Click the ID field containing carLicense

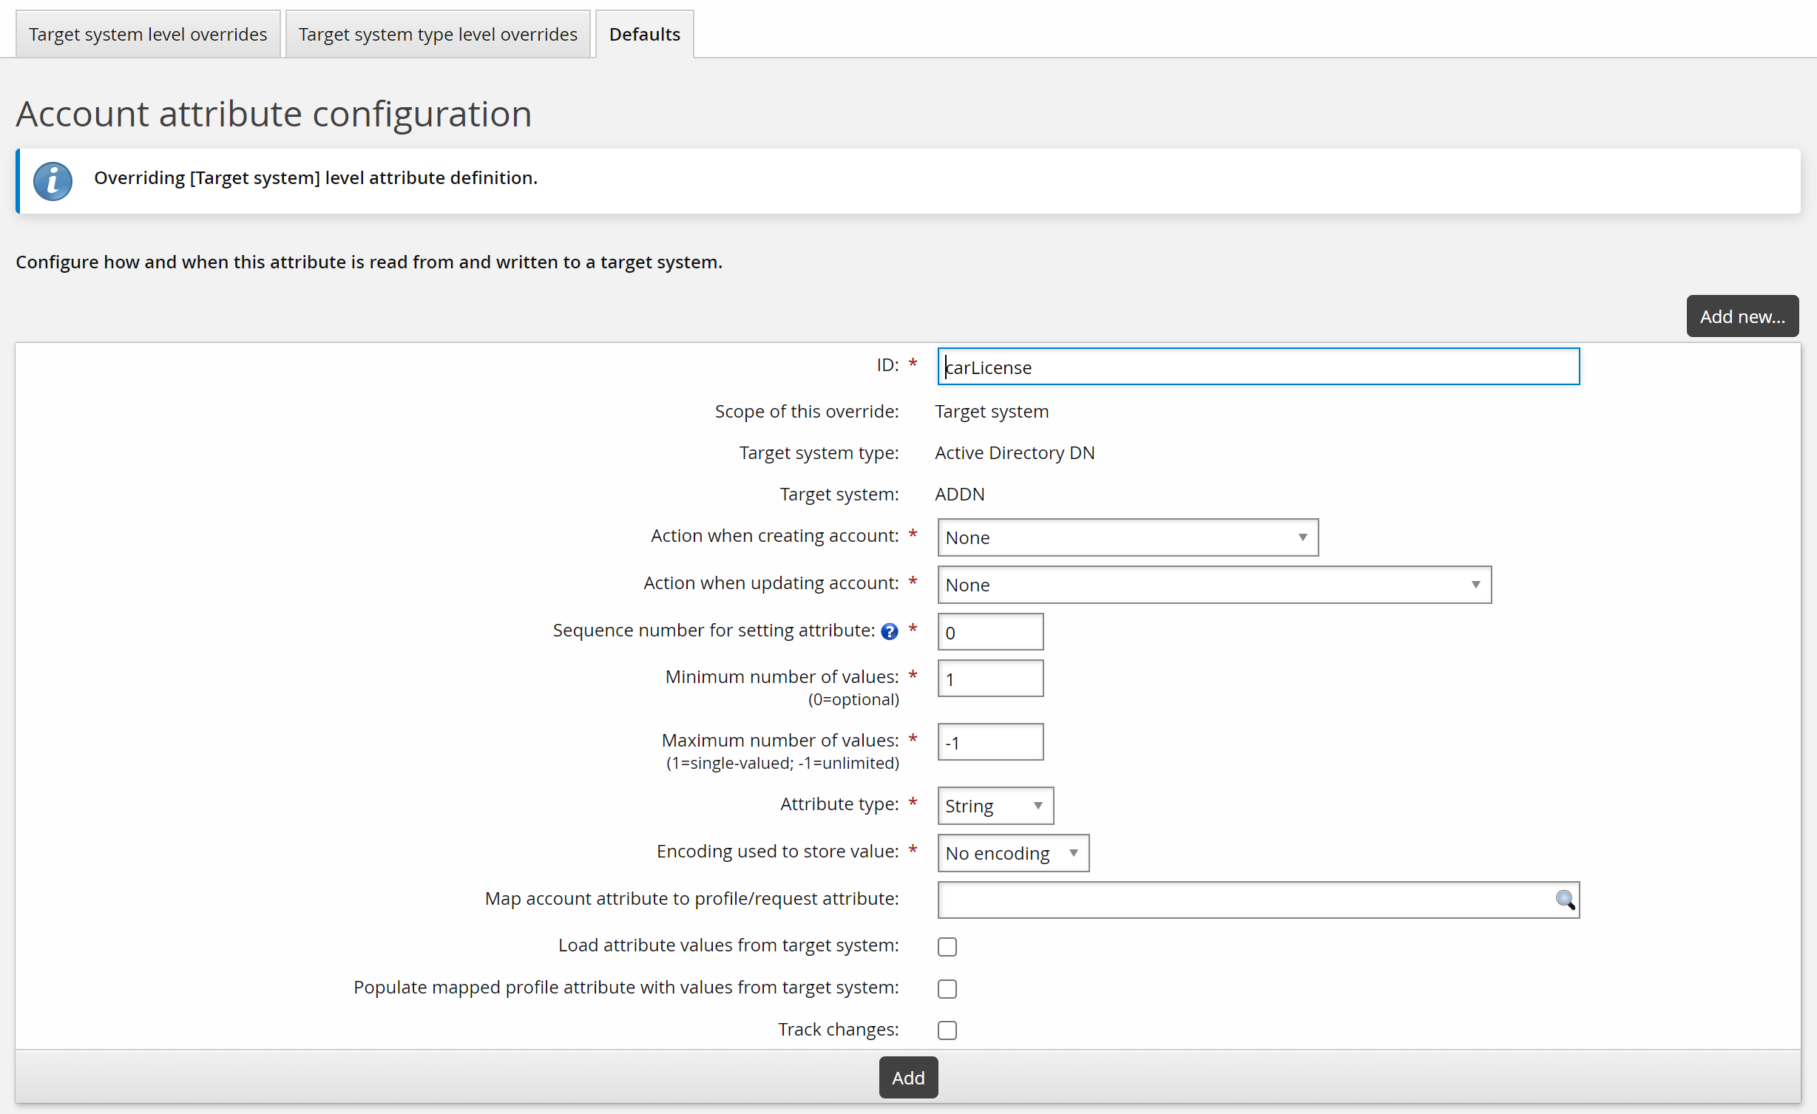pos(1257,367)
